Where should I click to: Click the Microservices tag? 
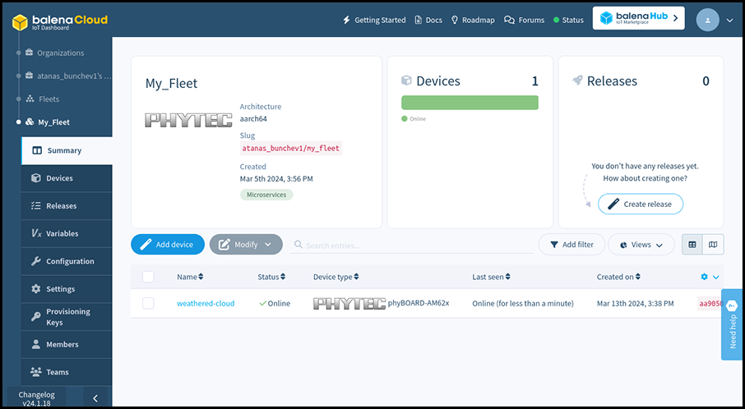(x=266, y=195)
